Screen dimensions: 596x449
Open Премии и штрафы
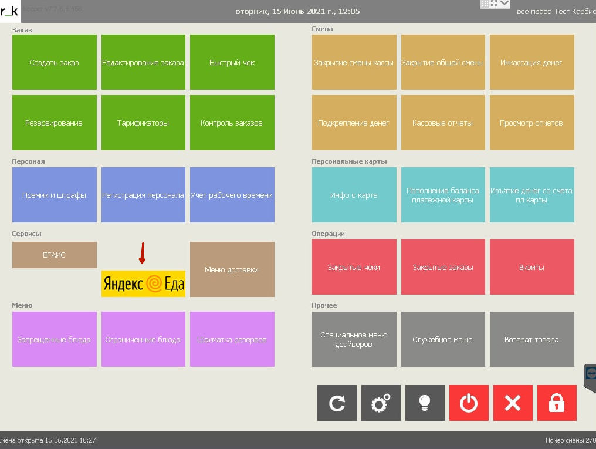[55, 195]
